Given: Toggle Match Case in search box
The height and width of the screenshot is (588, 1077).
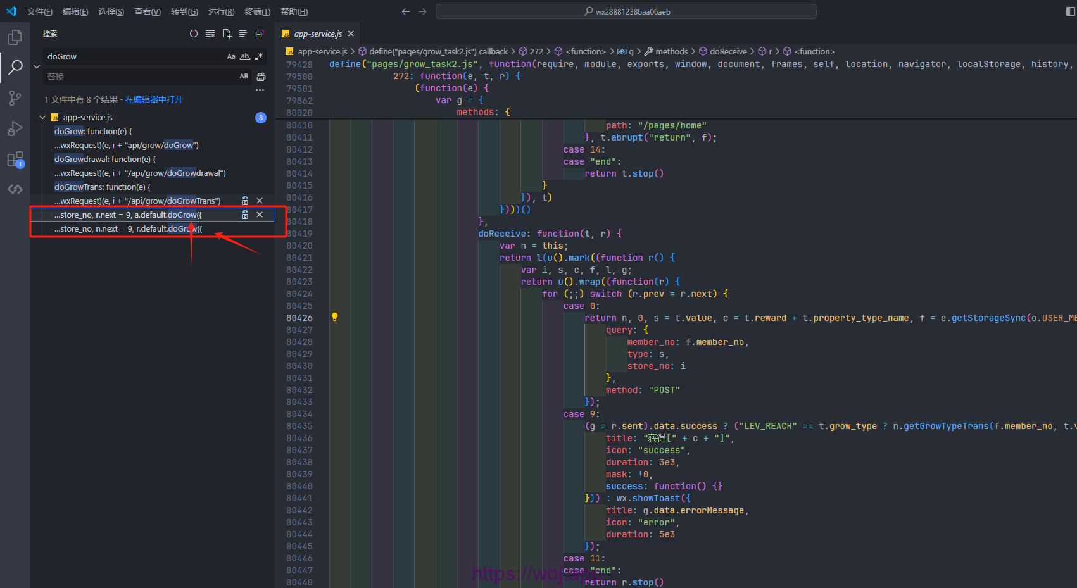Looking at the screenshot, I should (231, 56).
